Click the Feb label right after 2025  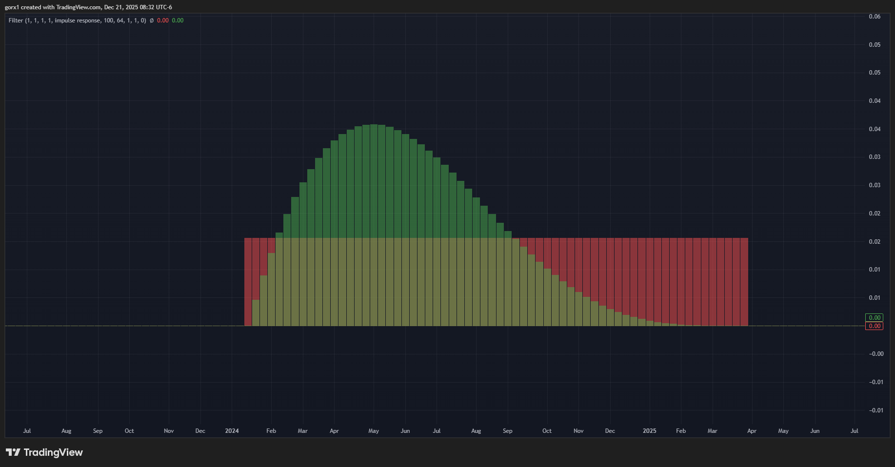coord(681,431)
